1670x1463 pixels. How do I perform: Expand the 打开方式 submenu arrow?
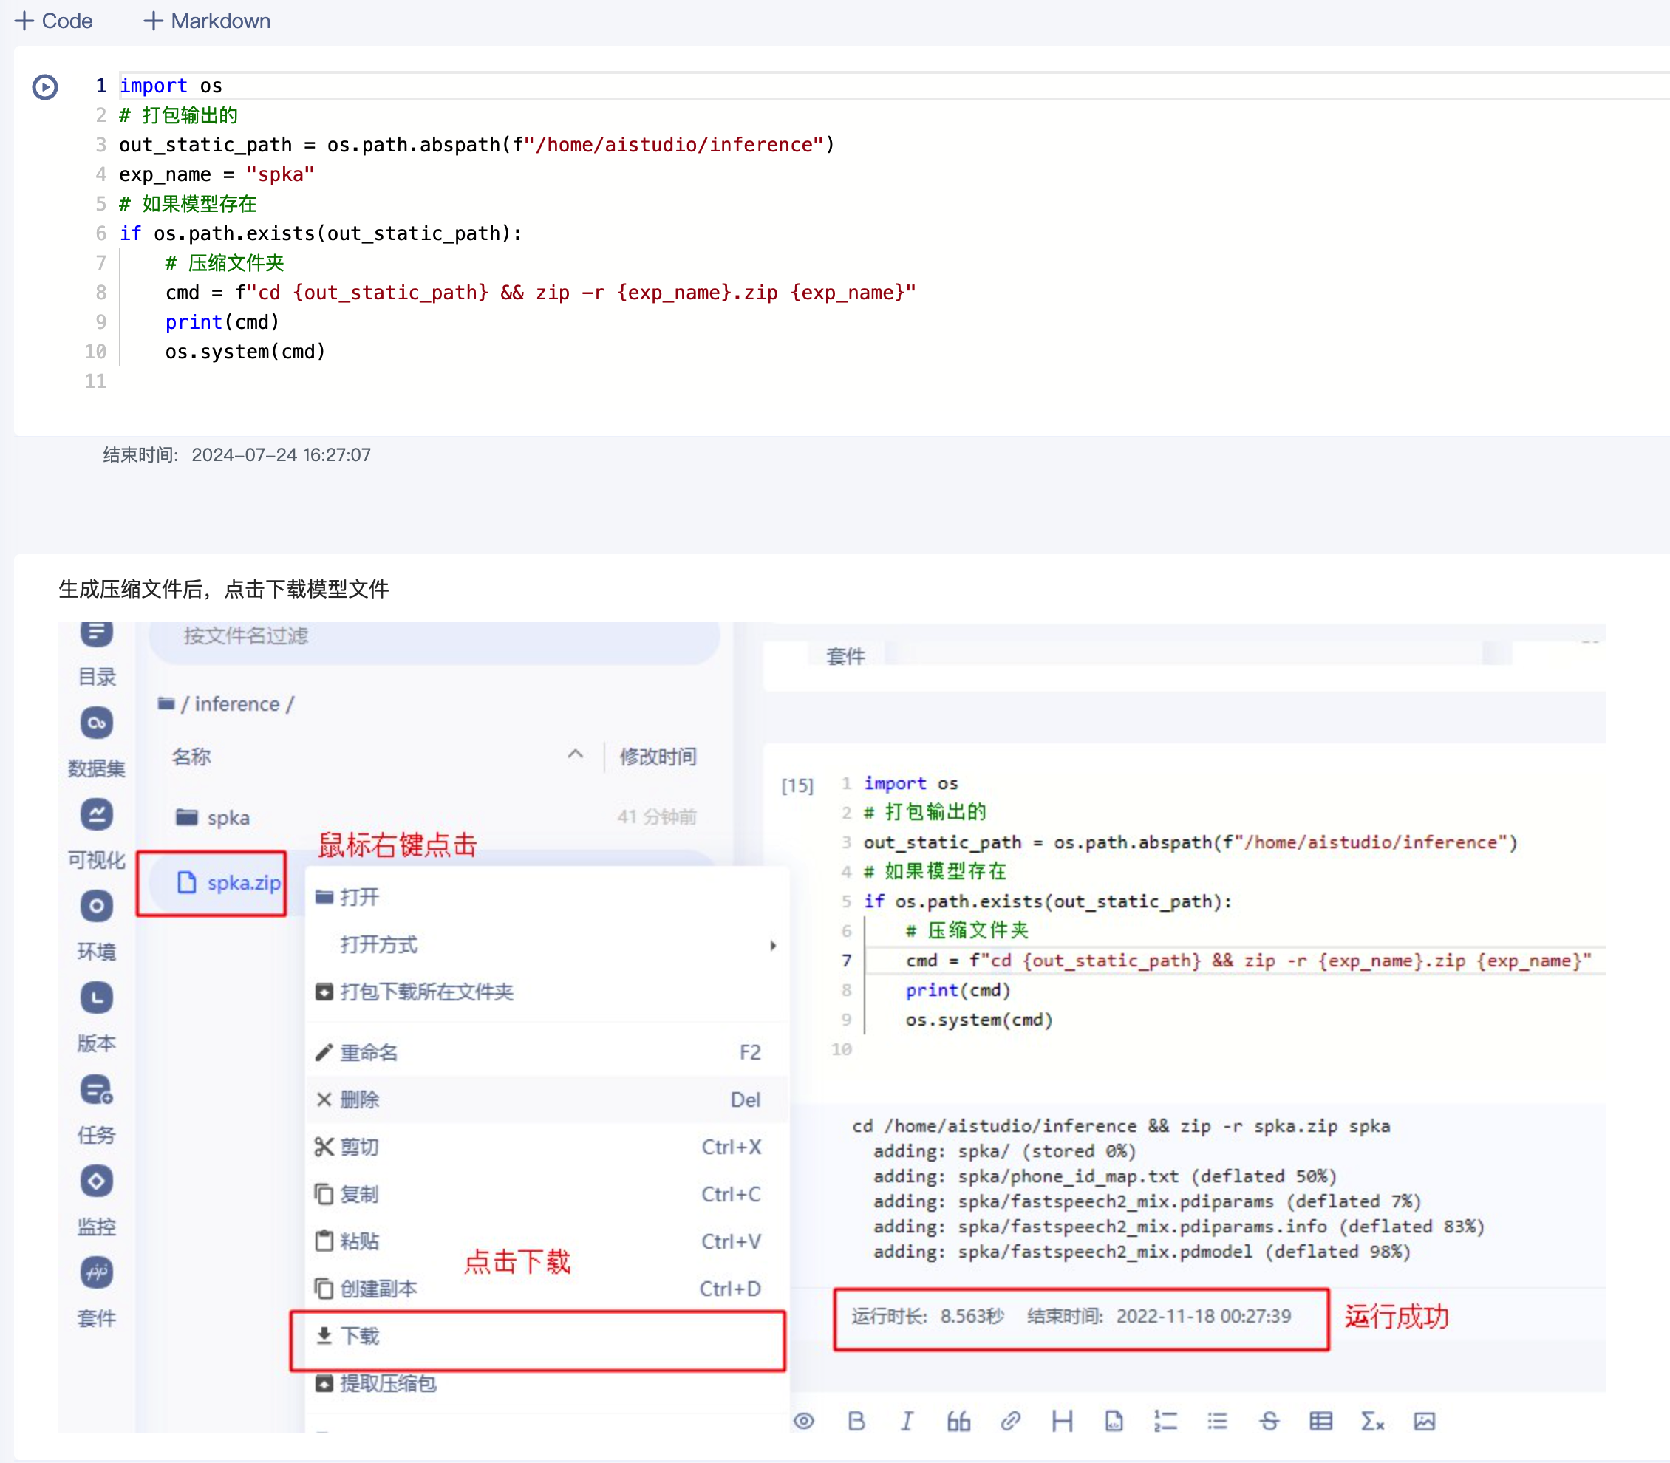coord(772,945)
